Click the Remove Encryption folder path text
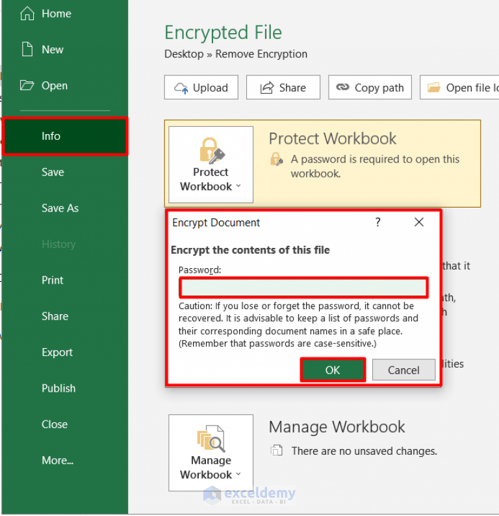 click(261, 54)
